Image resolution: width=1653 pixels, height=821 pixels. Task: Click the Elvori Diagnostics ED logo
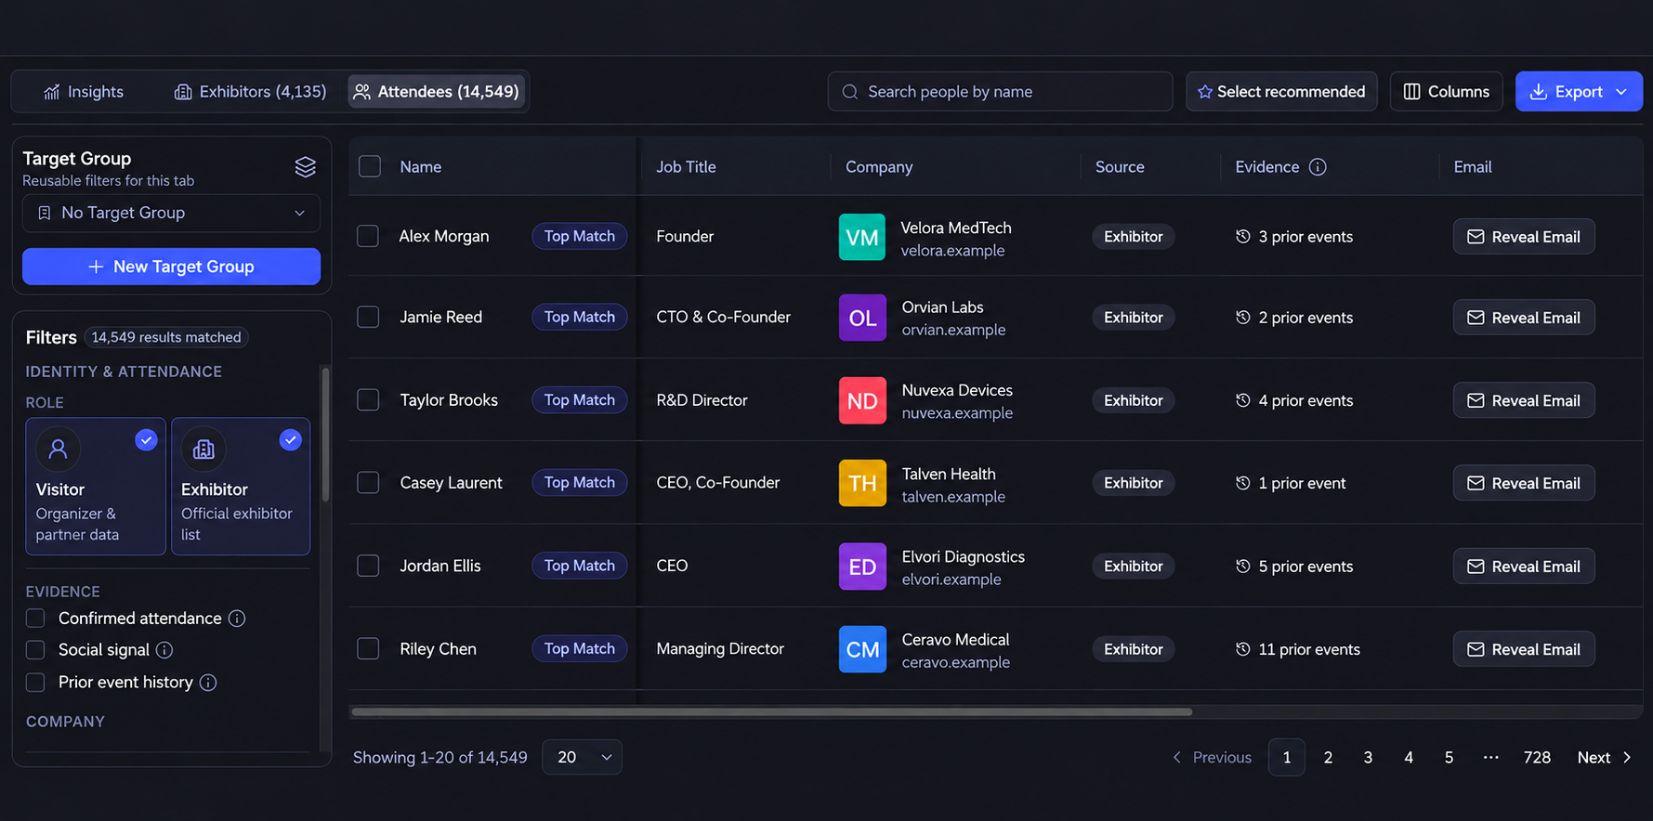tap(862, 567)
